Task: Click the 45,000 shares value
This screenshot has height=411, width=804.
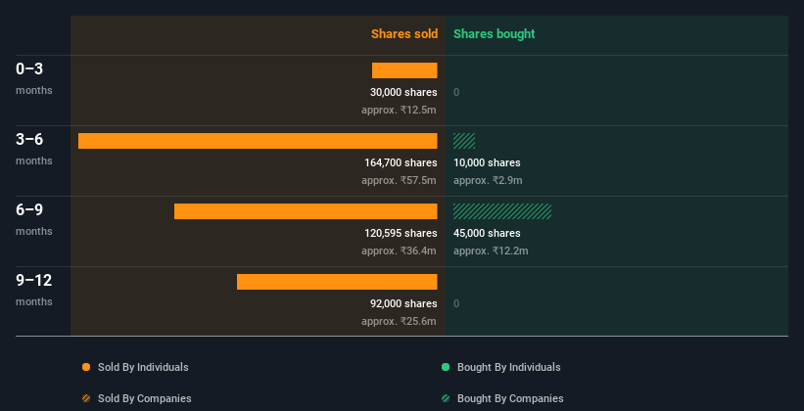Action: [x=487, y=233]
